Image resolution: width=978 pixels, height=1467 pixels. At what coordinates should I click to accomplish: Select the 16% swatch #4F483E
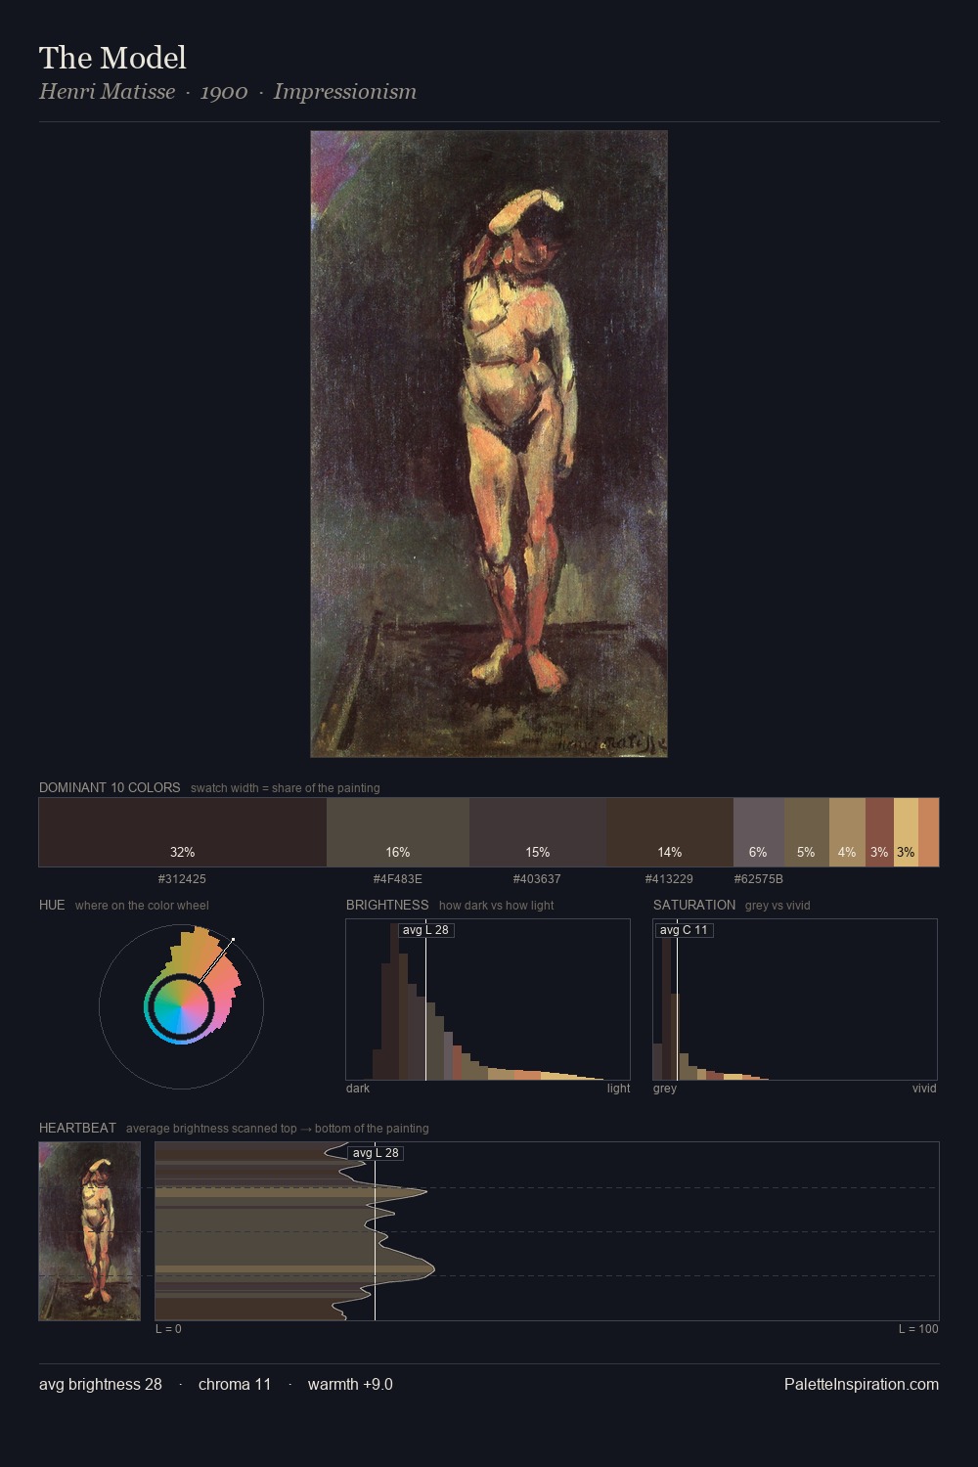pos(398,832)
